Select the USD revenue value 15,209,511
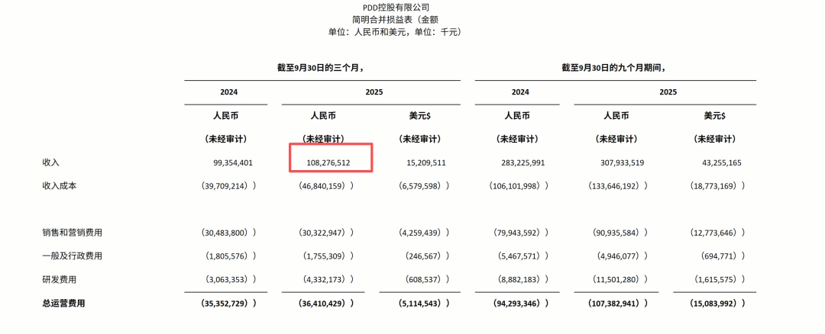 pos(419,162)
